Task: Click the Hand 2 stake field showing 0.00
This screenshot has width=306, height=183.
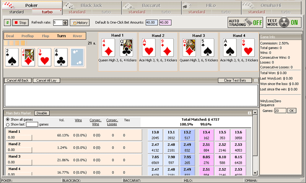Action: pyautogui.click(x=19, y=150)
